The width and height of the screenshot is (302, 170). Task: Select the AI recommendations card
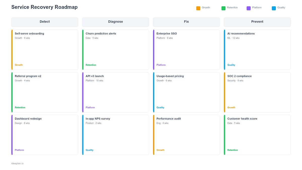(x=257, y=50)
